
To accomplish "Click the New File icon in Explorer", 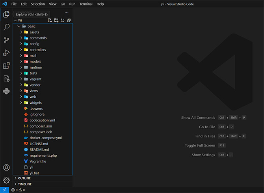I will pos(50,20).
